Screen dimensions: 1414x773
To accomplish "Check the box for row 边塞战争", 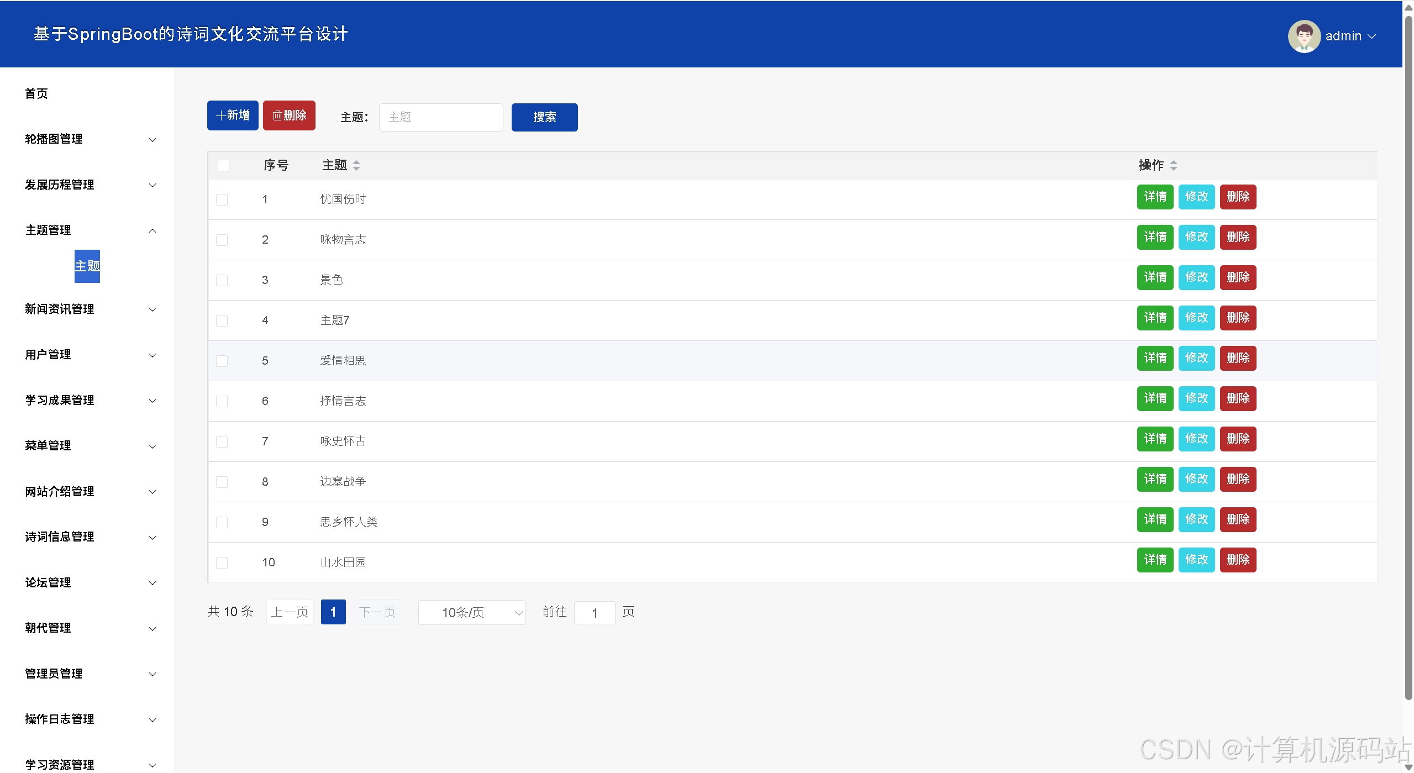I will pos(222,482).
